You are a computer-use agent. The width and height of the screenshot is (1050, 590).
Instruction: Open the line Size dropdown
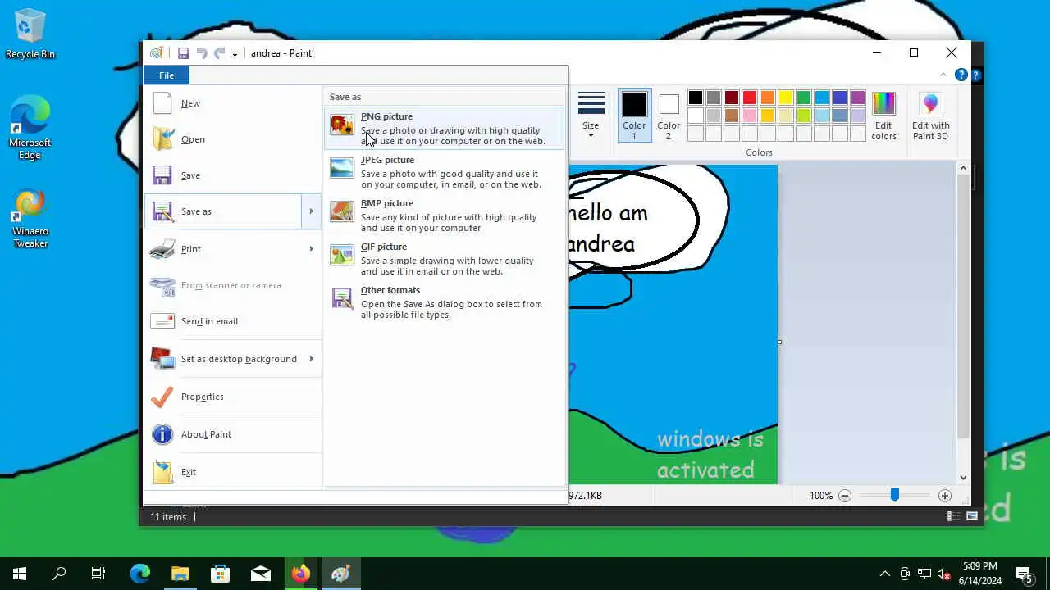[591, 116]
